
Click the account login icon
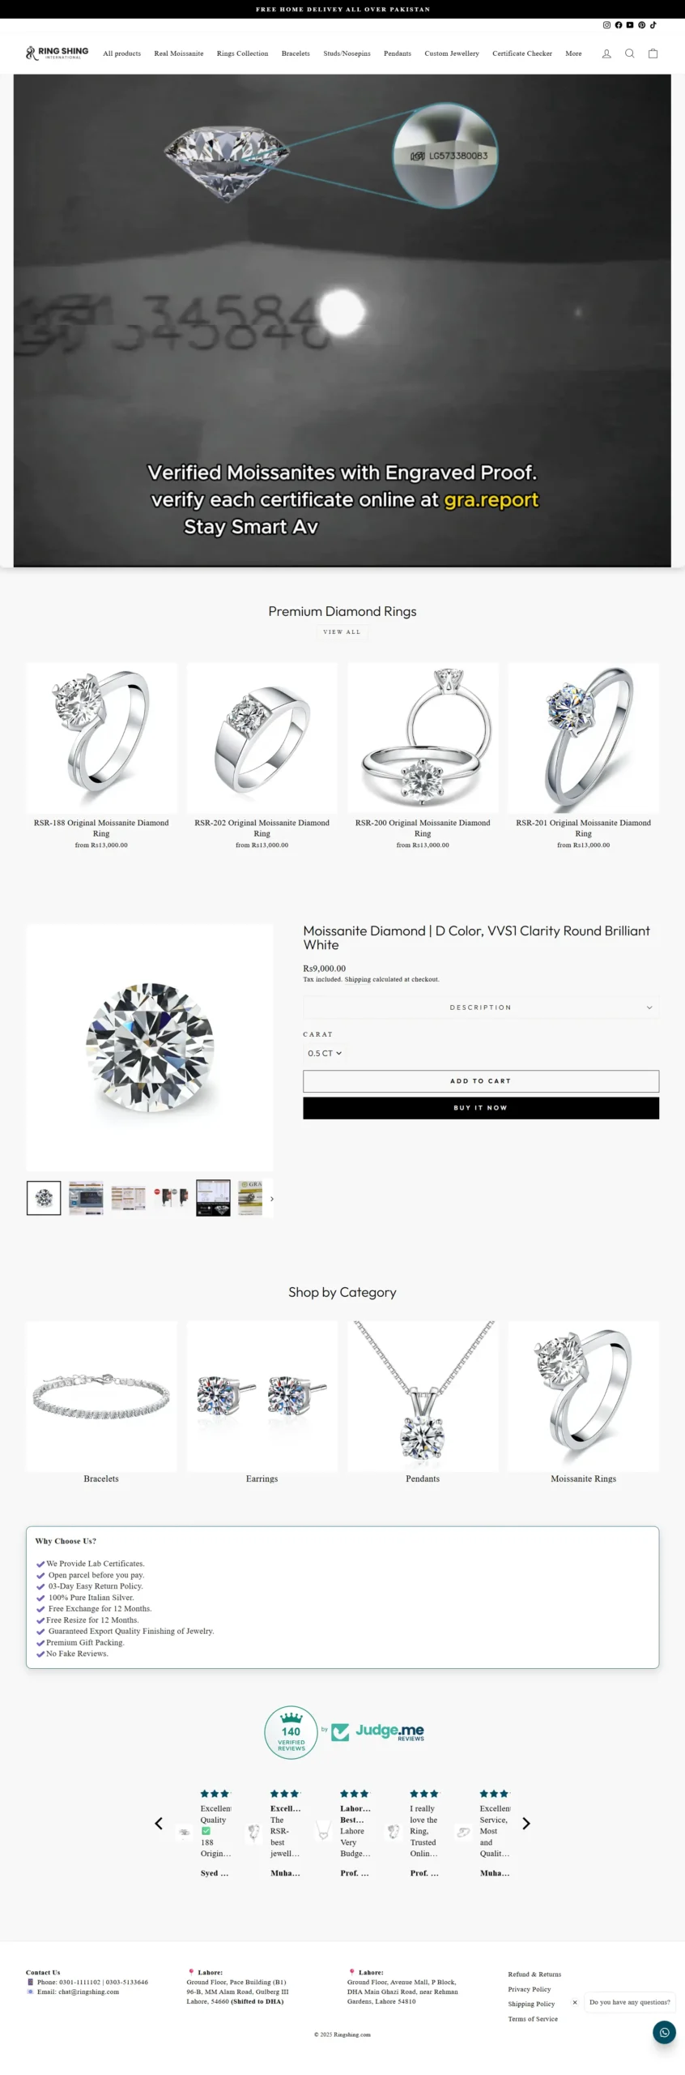coord(606,53)
